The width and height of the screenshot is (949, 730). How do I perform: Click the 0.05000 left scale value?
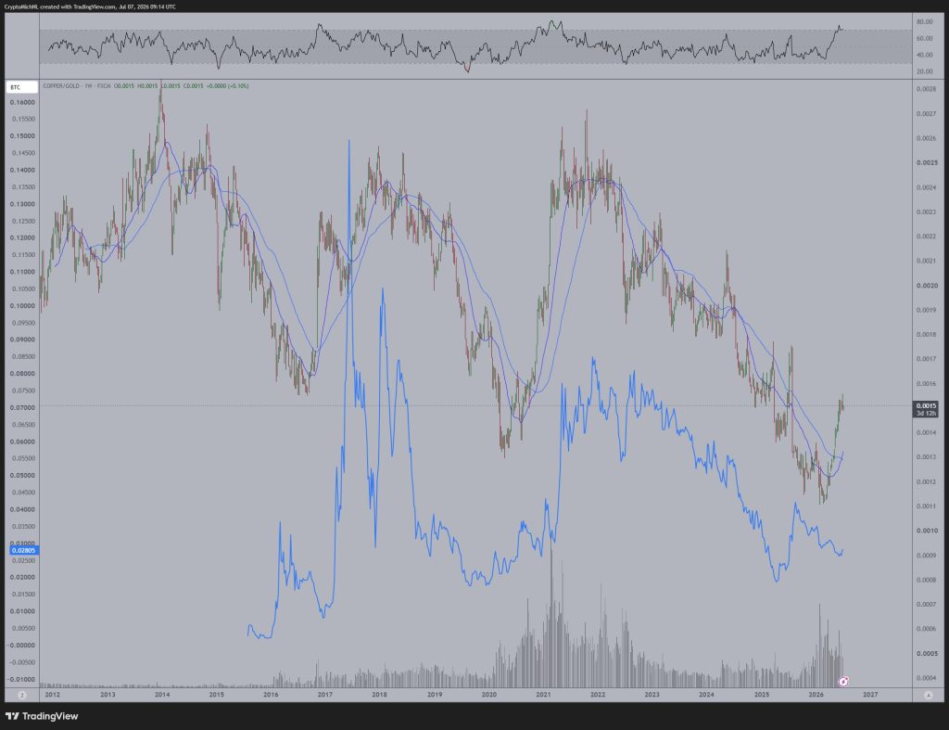pyautogui.click(x=23, y=476)
